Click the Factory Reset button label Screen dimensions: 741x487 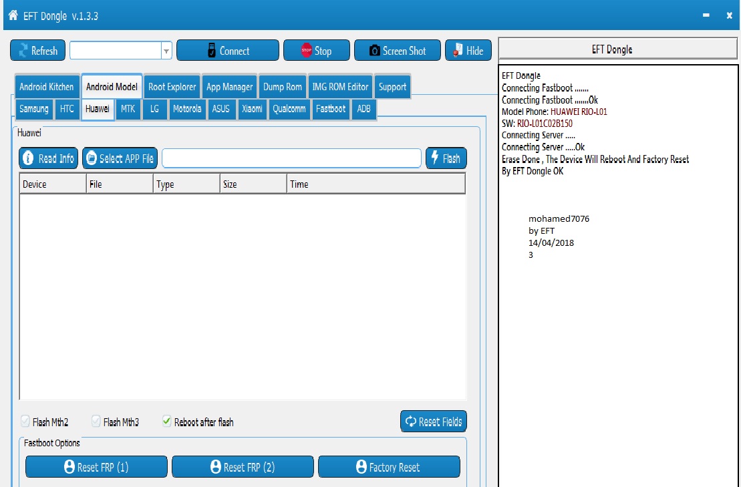point(394,468)
